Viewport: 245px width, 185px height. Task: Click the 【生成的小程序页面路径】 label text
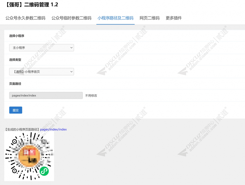pos(22,129)
